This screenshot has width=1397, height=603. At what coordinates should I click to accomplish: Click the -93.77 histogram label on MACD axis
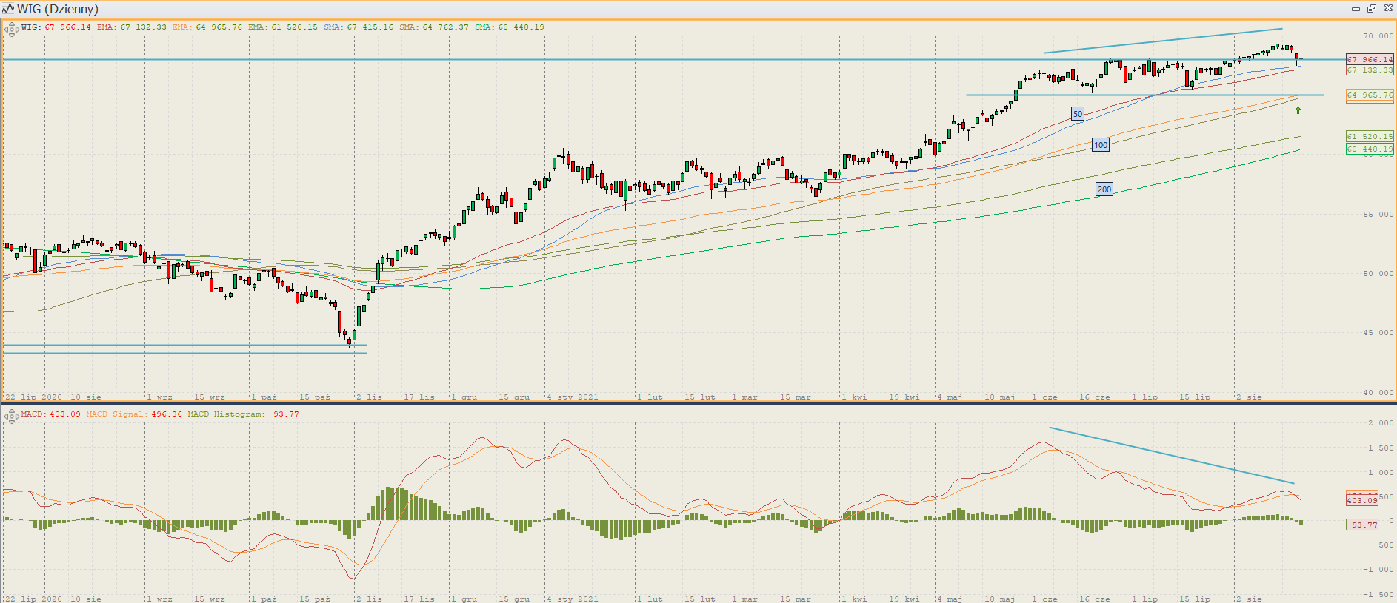(x=1362, y=525)
